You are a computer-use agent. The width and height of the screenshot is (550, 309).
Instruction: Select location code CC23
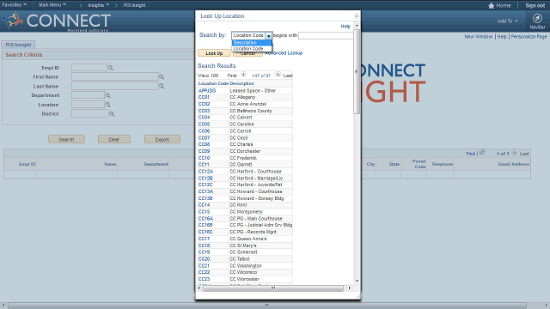coord(204,279)
